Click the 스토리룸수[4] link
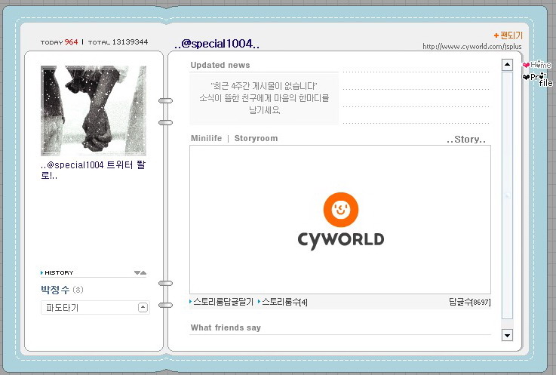Screen dimensions: 556x375 pos(283,302)
